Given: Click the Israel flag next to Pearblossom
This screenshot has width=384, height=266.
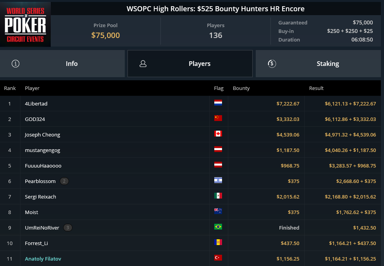Looking at the screenshot, I should click(x=218, y=180).
